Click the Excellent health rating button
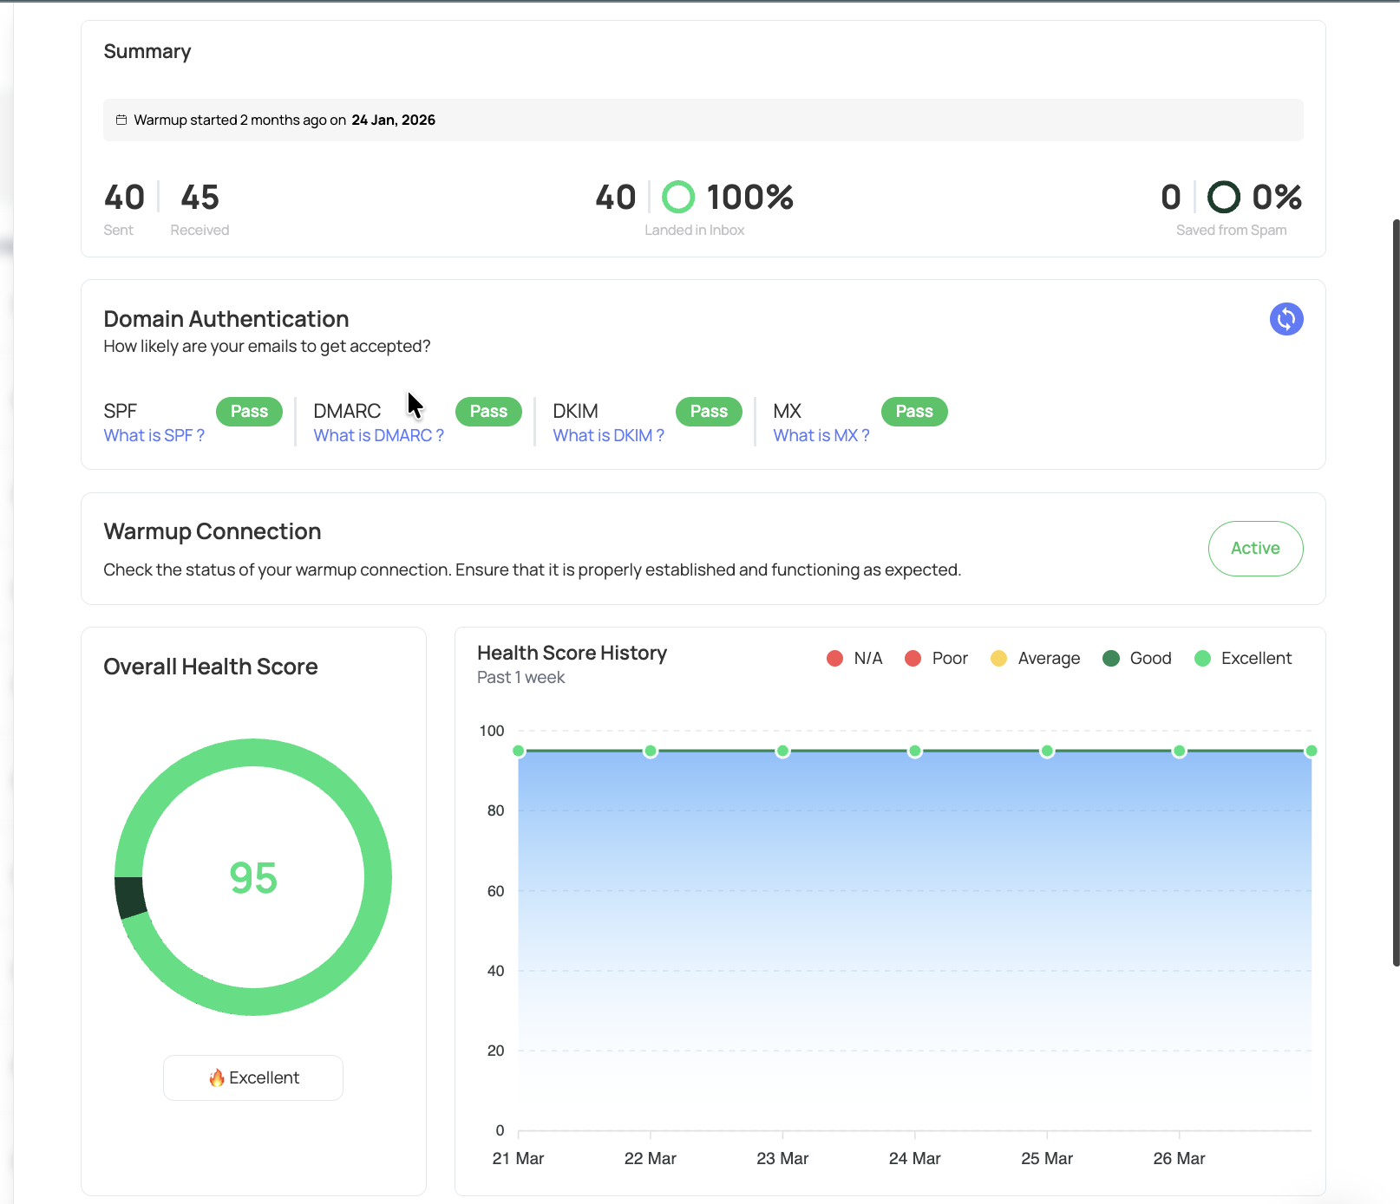Image resolution: width=1400 pixels, height=1204 pixels. (253, 1077)
